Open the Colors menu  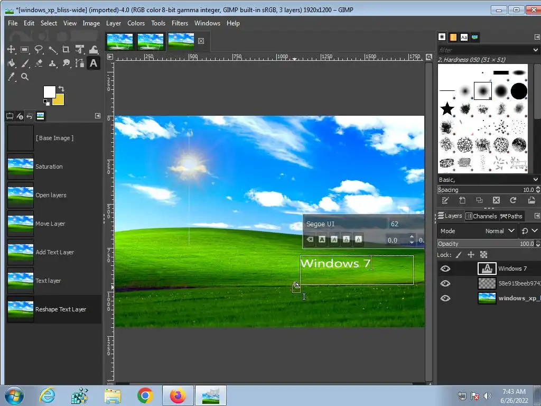136,23
